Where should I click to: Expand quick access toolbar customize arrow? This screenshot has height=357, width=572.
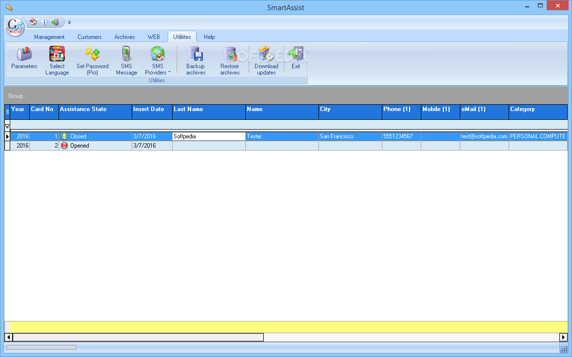coord(69,22)
